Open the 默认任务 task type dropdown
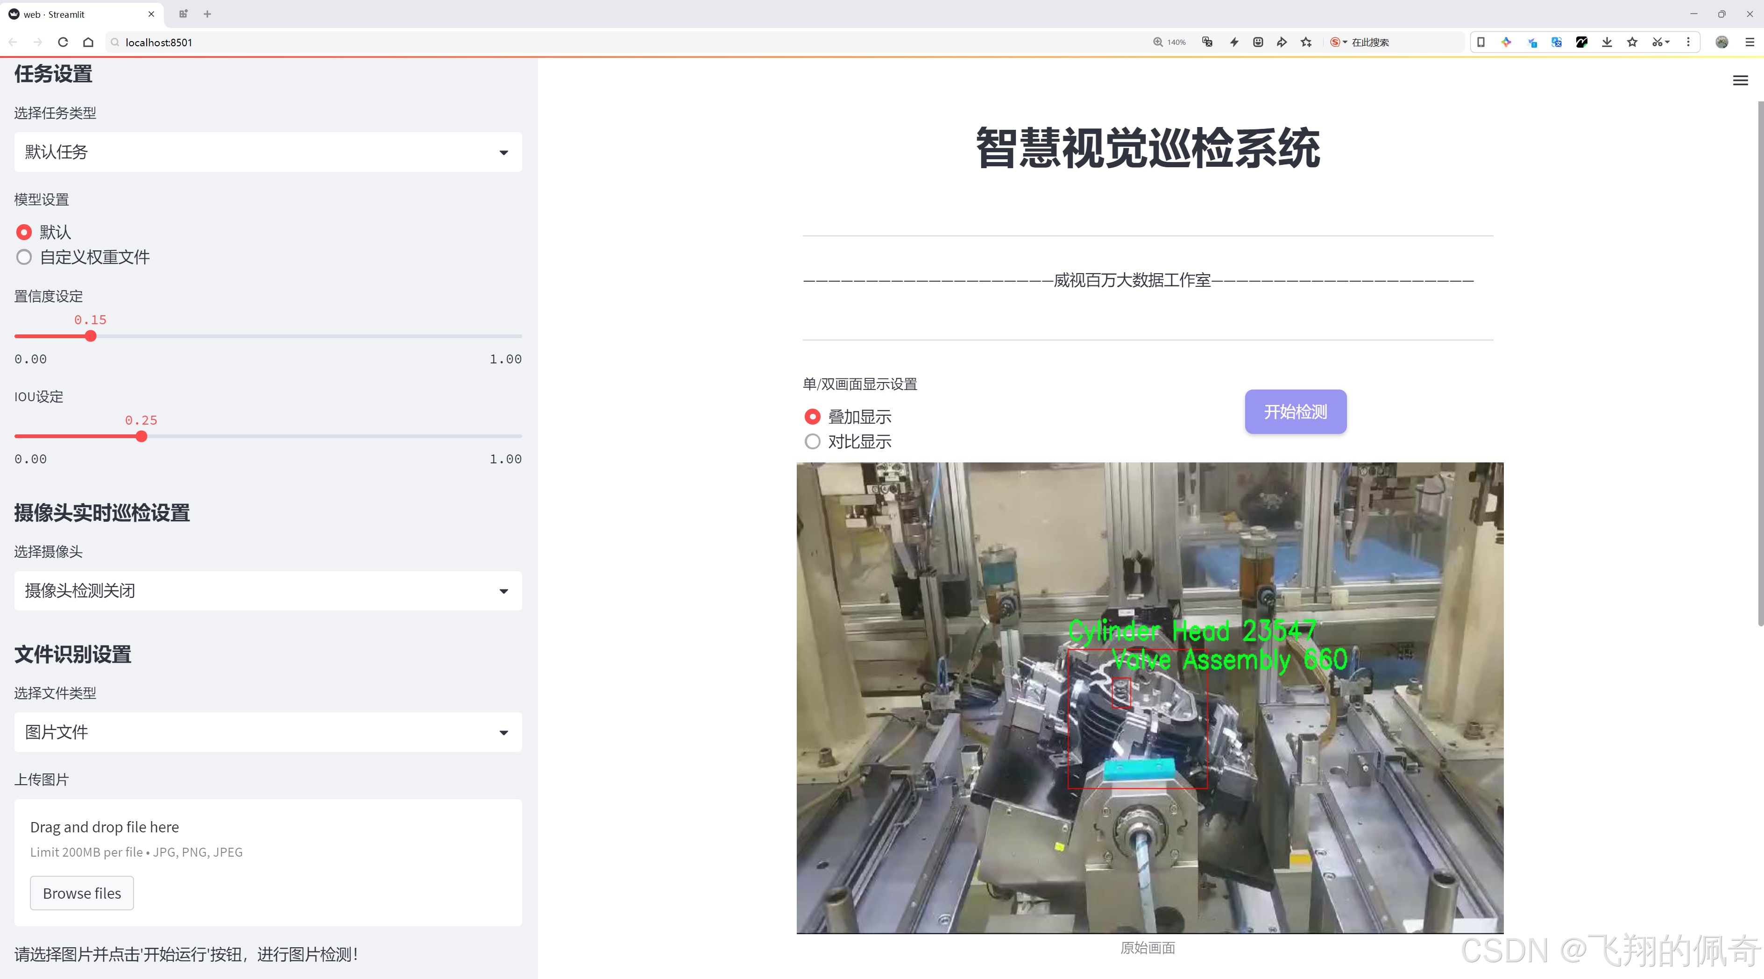The height and width of the screenshot is (979, 1764). pos(268,152)
